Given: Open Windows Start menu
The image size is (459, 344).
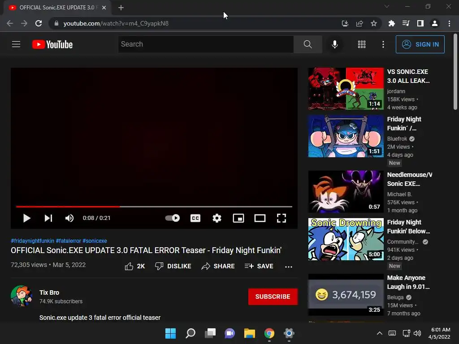Looking at the screenshot, I should (170, 333).
